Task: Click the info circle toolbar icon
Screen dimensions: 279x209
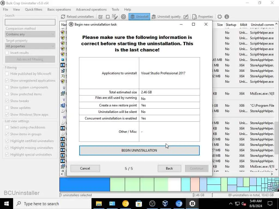Action: pyautogui.click(x=227, y=17)
